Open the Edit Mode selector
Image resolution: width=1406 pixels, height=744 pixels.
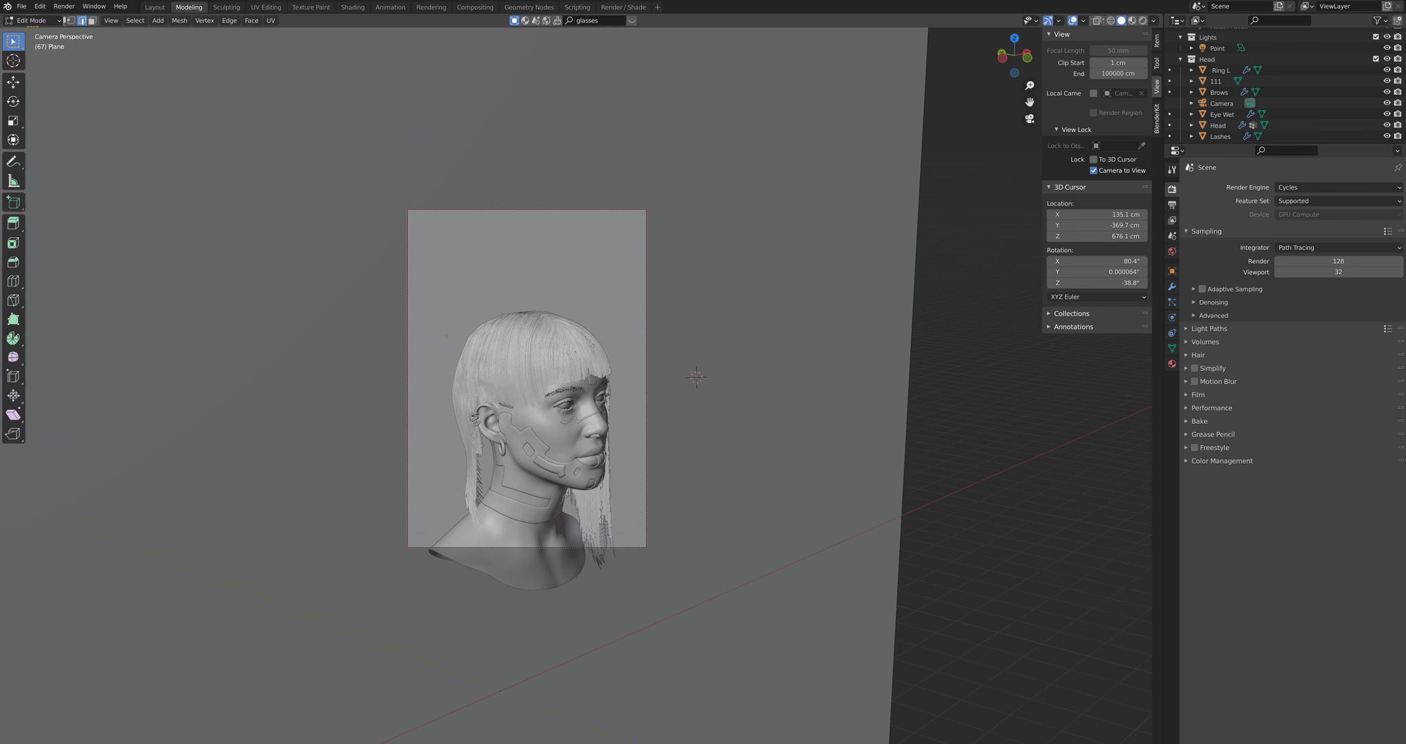pyautogui.click(x=32, y=21)
